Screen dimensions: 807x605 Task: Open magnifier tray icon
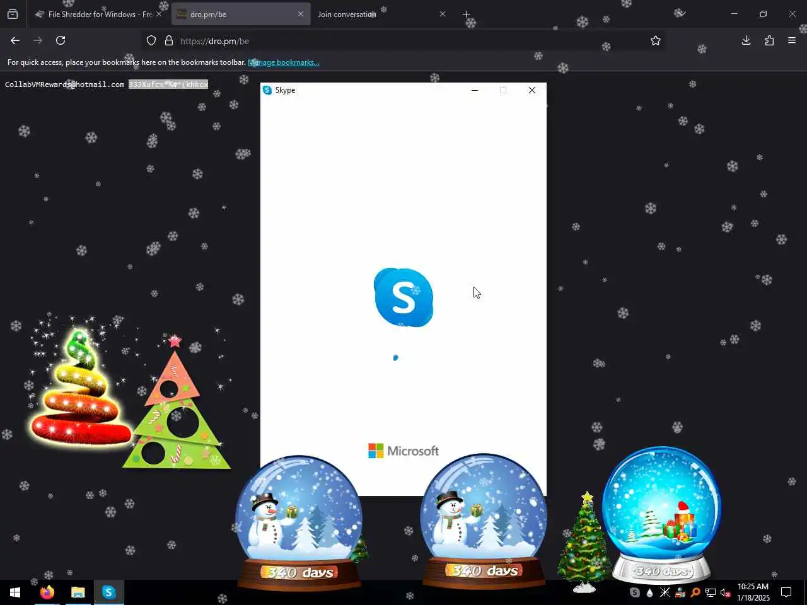point(695,592)
